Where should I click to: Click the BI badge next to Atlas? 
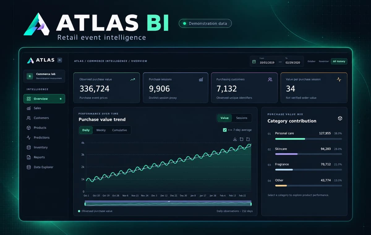[60, 60]
